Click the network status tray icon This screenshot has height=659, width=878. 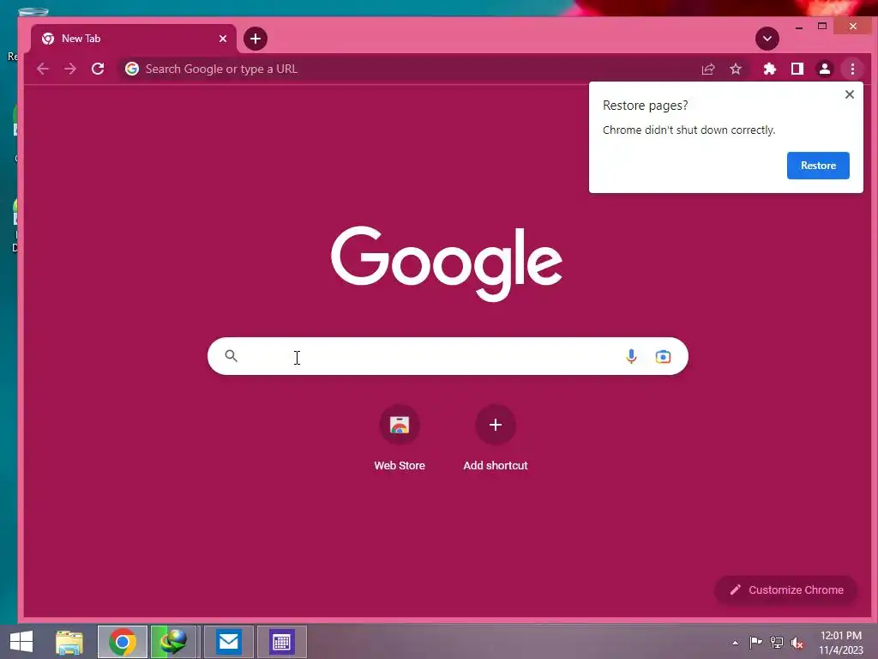(777, 642)
